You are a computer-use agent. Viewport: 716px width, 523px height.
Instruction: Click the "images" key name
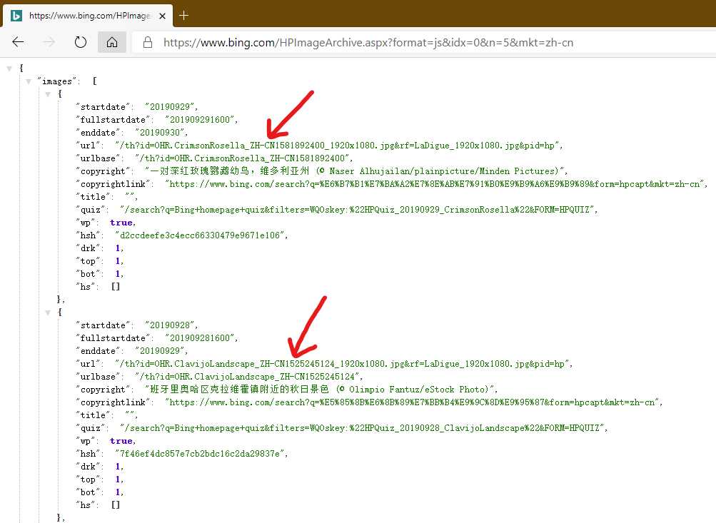57,81
